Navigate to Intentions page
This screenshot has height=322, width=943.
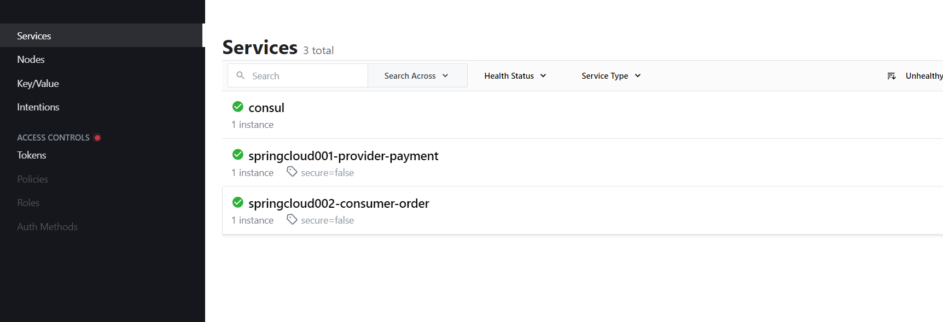(x=38, y=107)
